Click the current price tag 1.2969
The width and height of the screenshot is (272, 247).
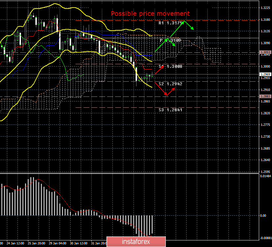coord(265,74)
